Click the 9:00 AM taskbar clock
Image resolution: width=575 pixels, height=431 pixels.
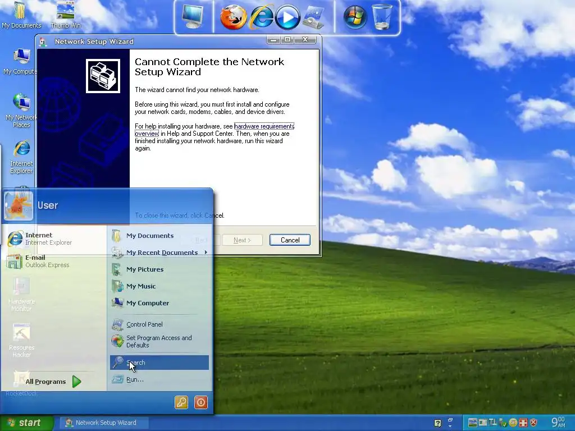[558, 422]
